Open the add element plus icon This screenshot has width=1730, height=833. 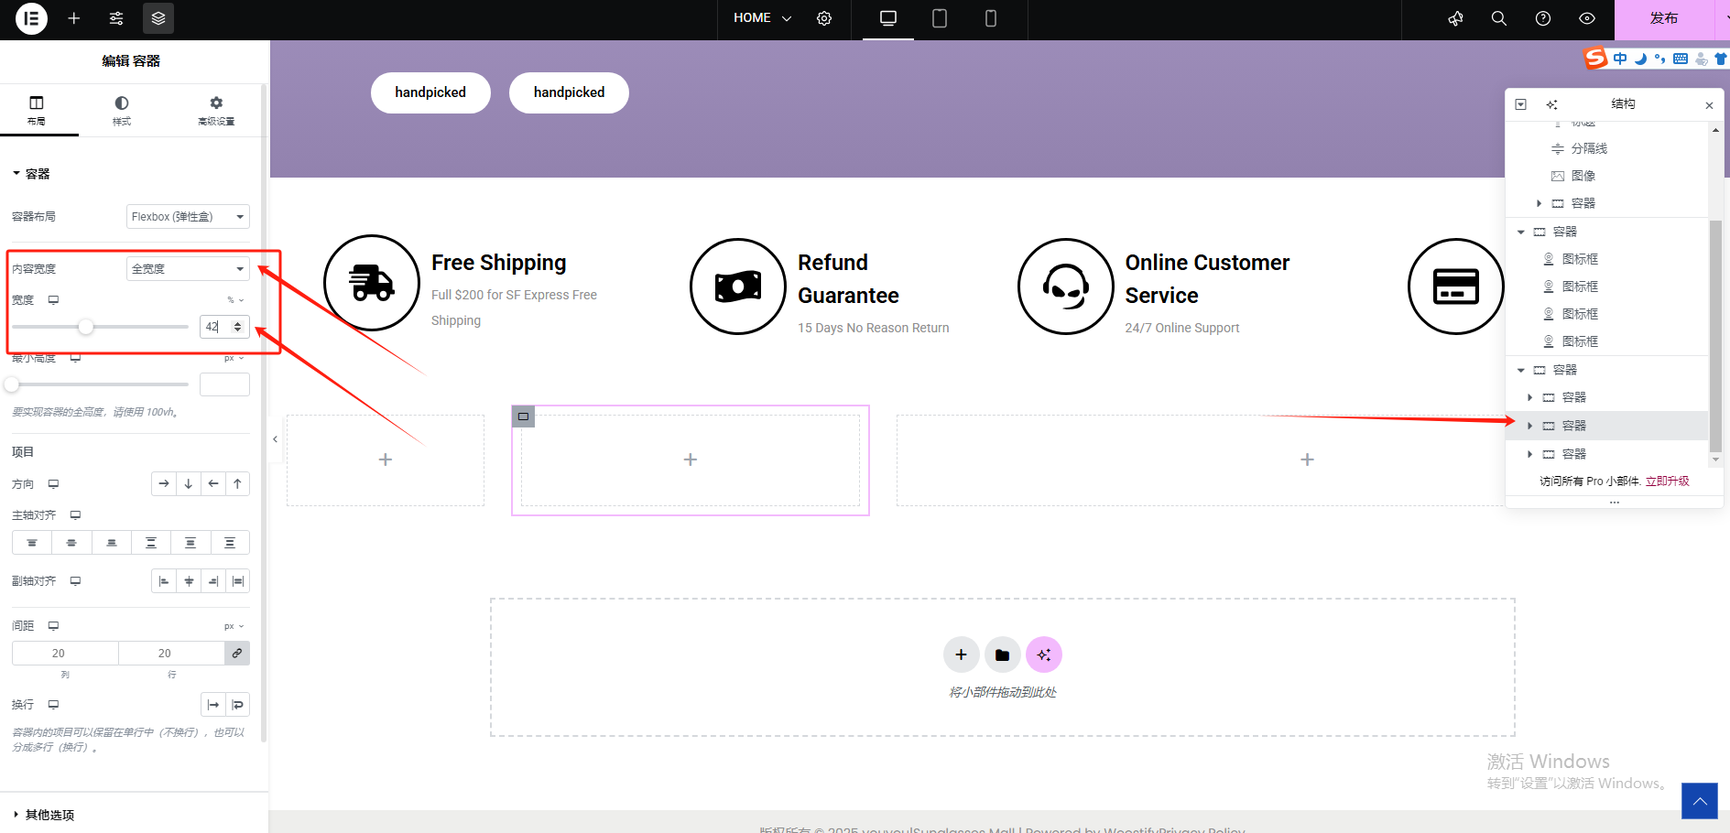[x=74, y=18]
